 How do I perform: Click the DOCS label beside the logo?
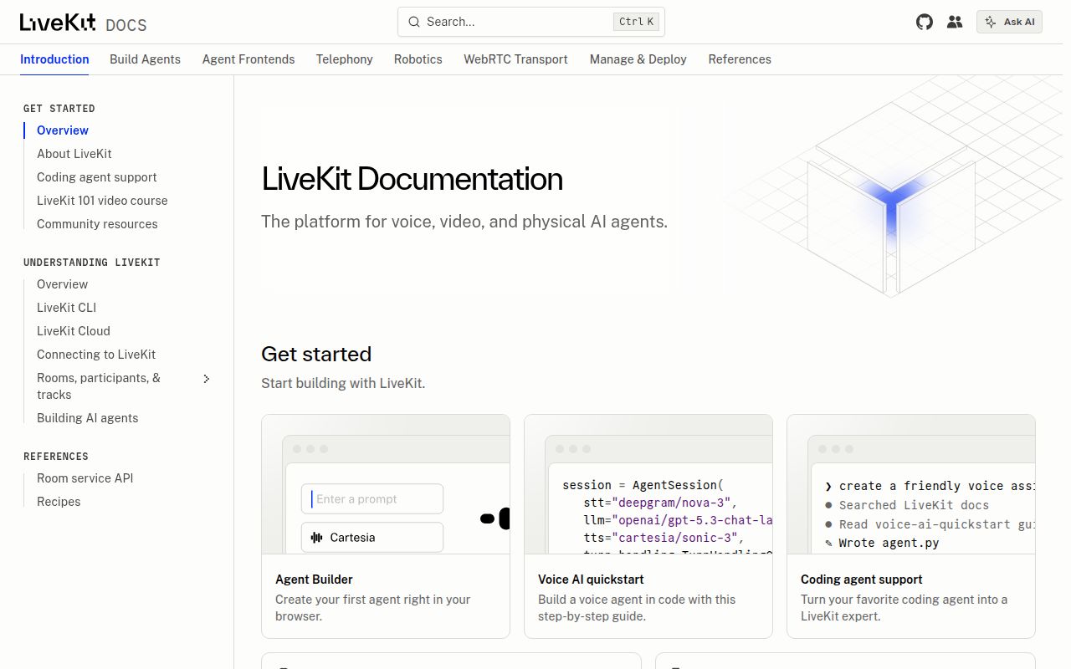[126, 25]
